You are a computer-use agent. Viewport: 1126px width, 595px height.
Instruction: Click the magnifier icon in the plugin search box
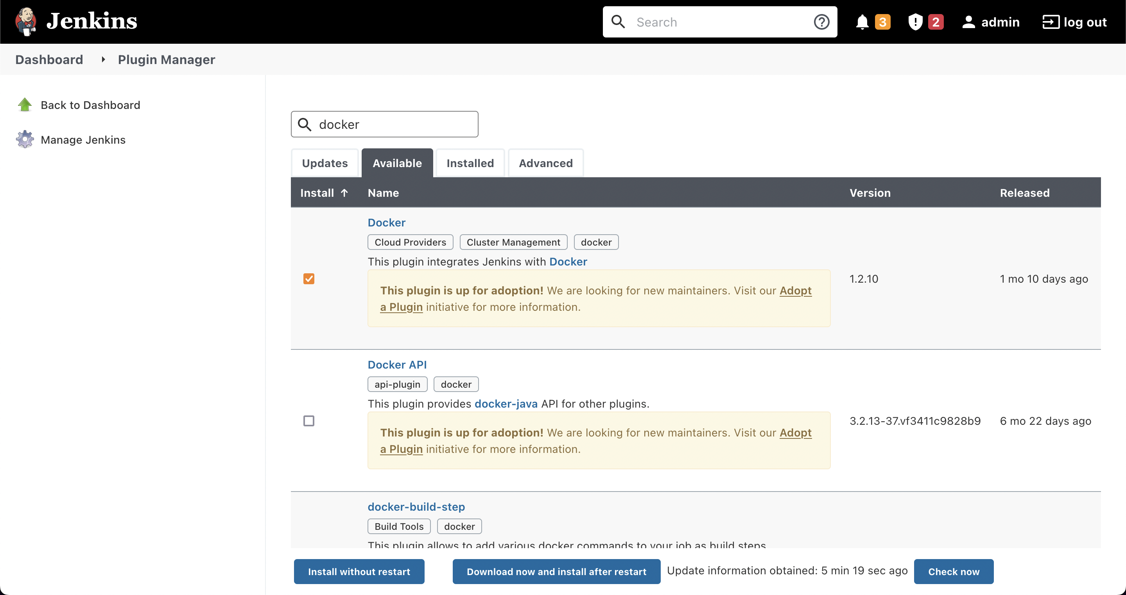[305, 124]
